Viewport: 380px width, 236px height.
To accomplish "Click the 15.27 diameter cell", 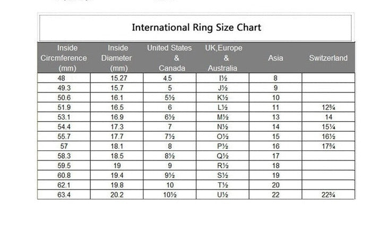I will pos(117,78).
